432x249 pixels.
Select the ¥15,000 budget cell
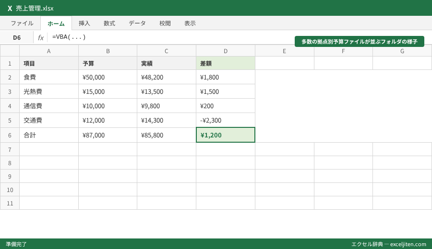[108, 91]
